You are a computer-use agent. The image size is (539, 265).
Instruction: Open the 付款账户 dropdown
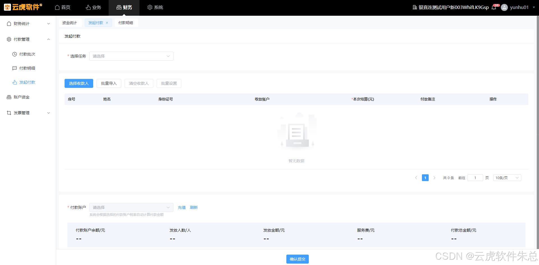[131, 207]
